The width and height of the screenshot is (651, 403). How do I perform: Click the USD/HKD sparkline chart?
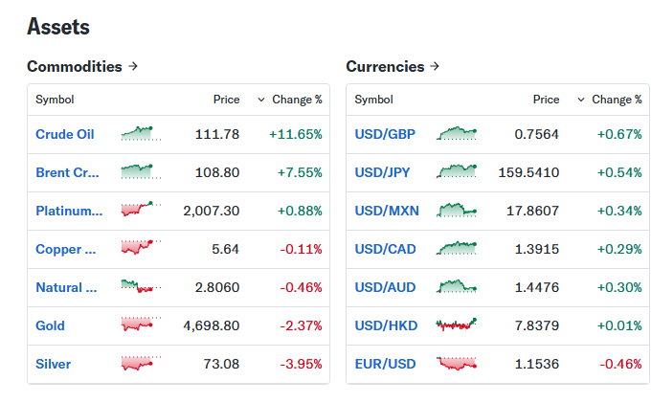click(459, 325)
